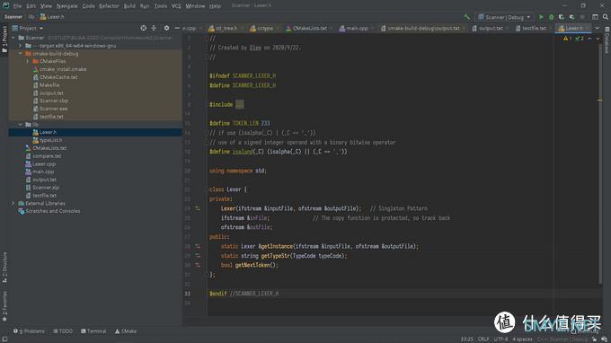Collapse the lib folder in project tree

tap(21, 124)
